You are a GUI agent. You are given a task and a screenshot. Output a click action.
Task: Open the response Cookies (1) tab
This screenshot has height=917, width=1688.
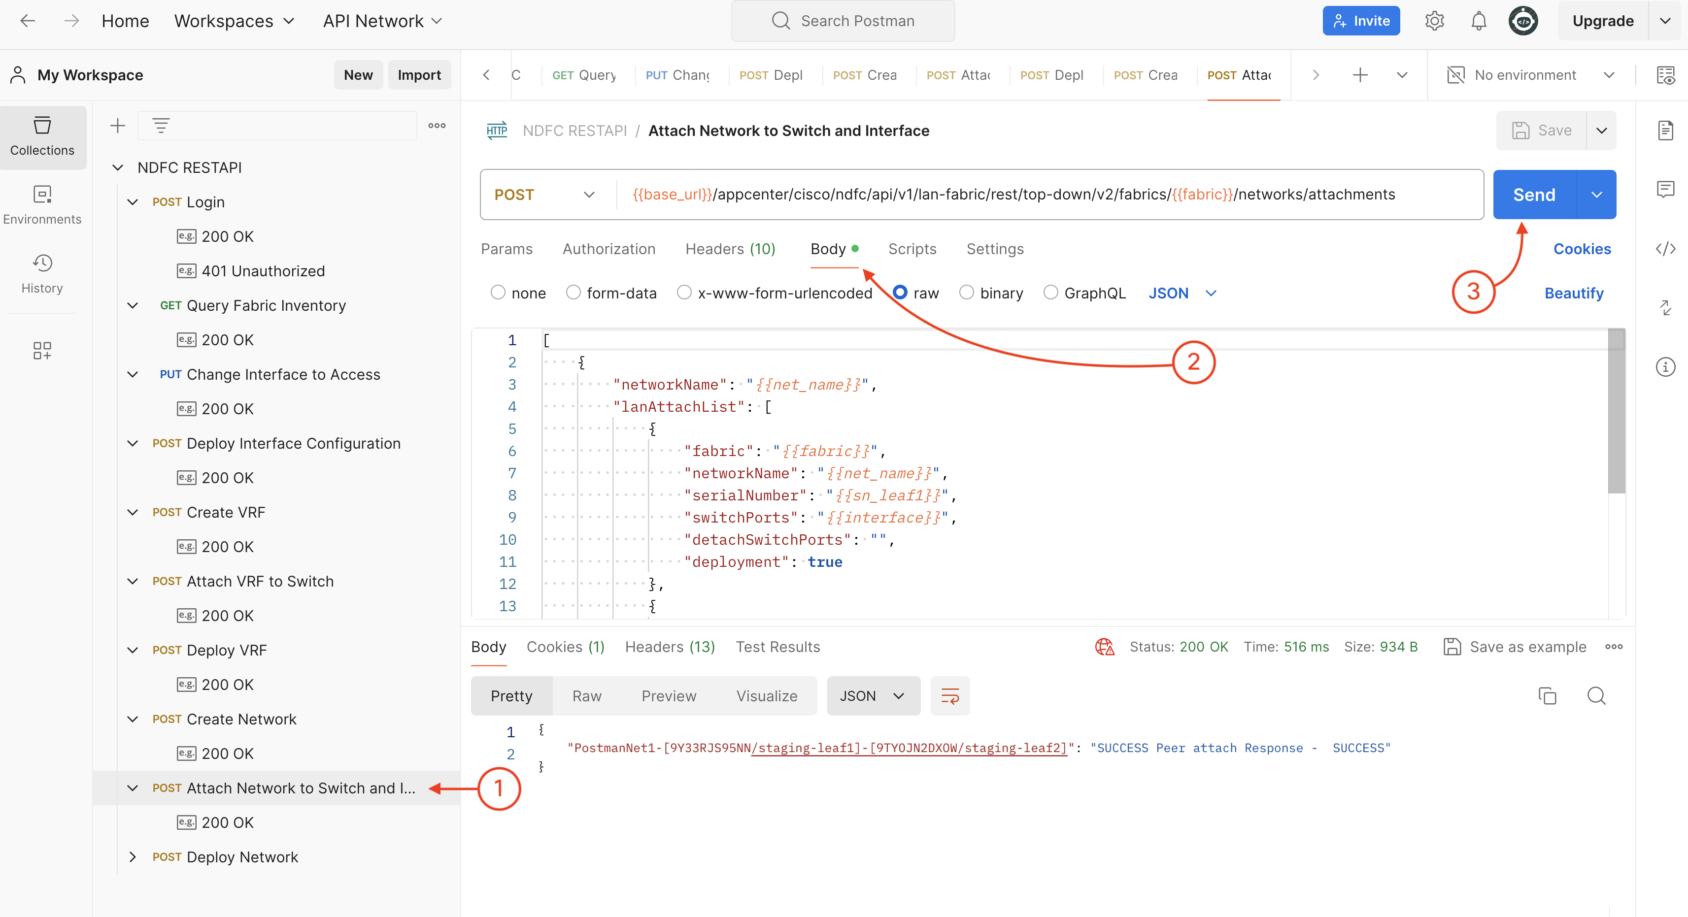566,647
